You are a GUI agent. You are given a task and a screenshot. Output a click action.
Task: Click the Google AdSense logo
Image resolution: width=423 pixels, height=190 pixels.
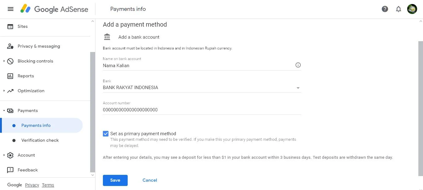pyautogui.click(x=54, y=9)
